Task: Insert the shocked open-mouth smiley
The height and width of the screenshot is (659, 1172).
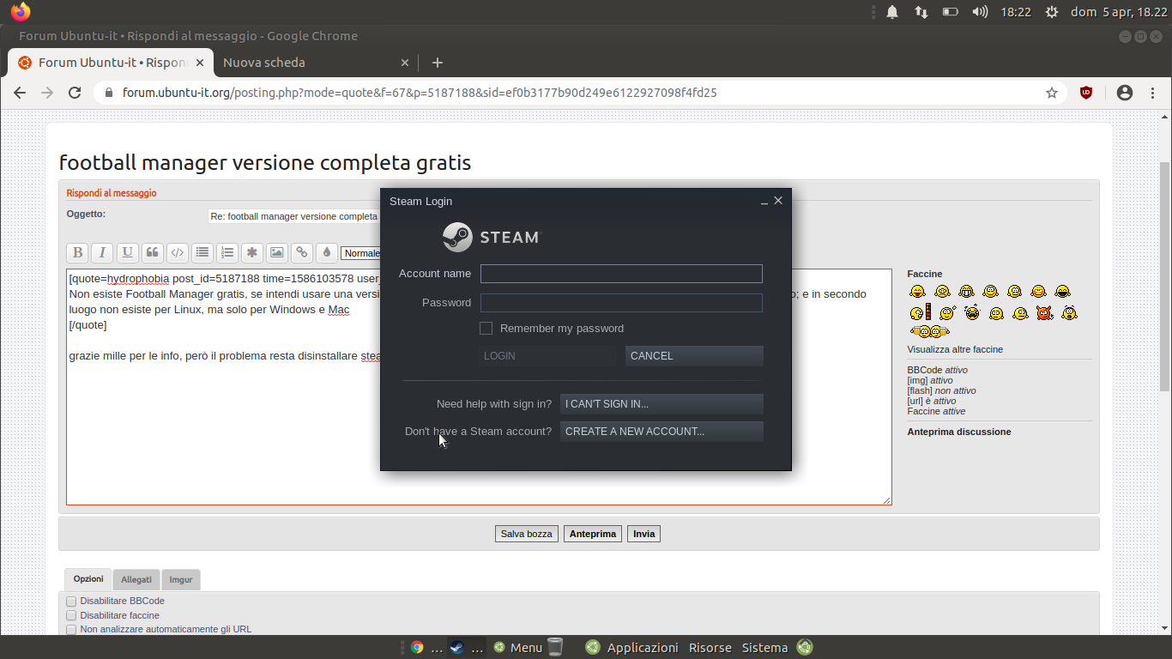Action: click(1069, 312)
